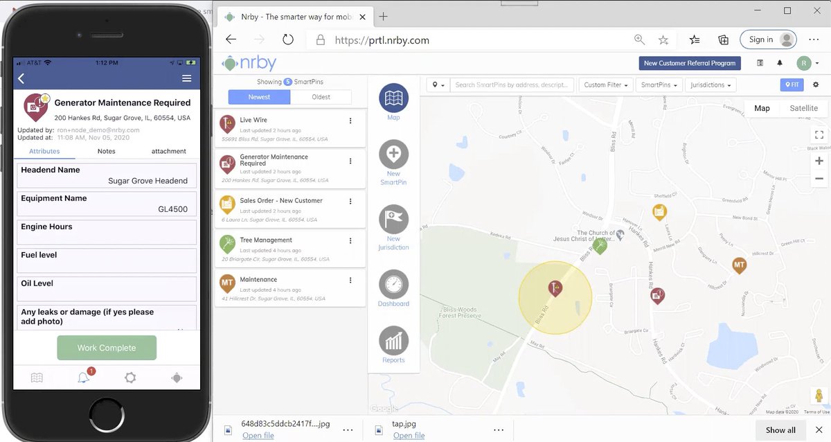
Task: Click Show all downloads
Action: (780, 430)
